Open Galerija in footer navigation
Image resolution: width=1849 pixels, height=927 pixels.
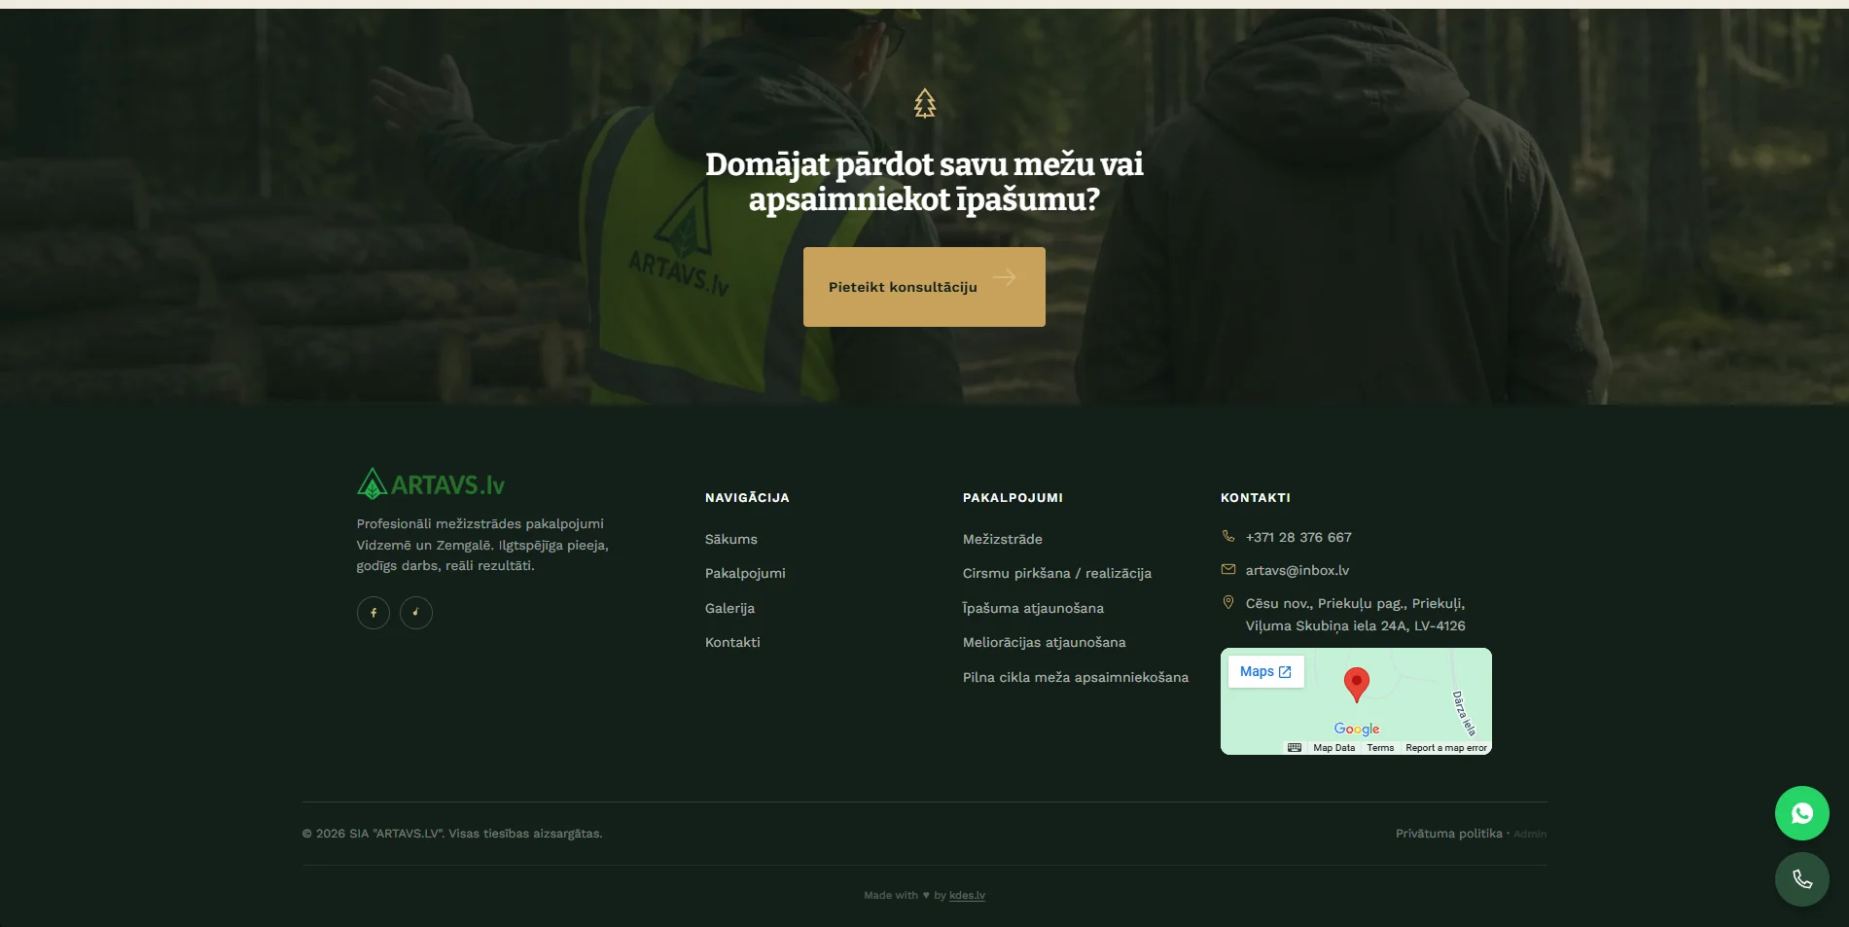(729, 608)
